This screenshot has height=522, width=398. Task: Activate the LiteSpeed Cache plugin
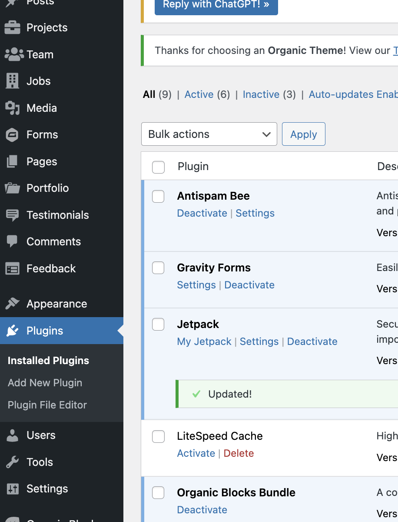tap(196, 453)
